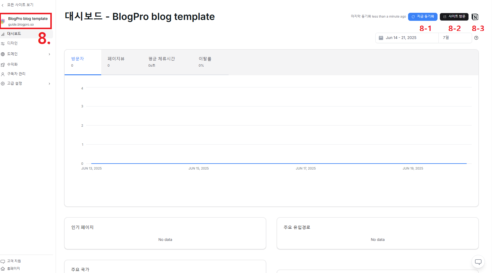Click the guide.blogpro.so domain text
Viewport: 492px width, 273px height.
click(21, 25)
